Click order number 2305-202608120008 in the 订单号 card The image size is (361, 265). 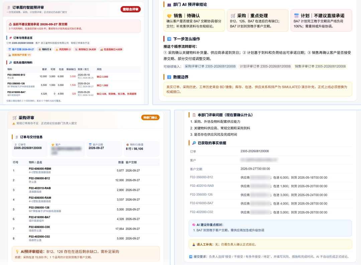[28, 148]
